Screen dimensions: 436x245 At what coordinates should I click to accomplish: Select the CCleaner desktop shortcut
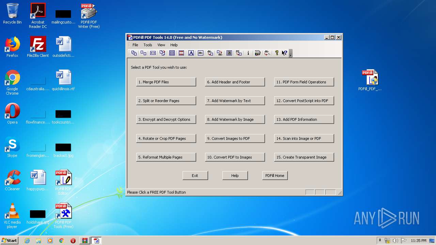[x=12, y=180]
